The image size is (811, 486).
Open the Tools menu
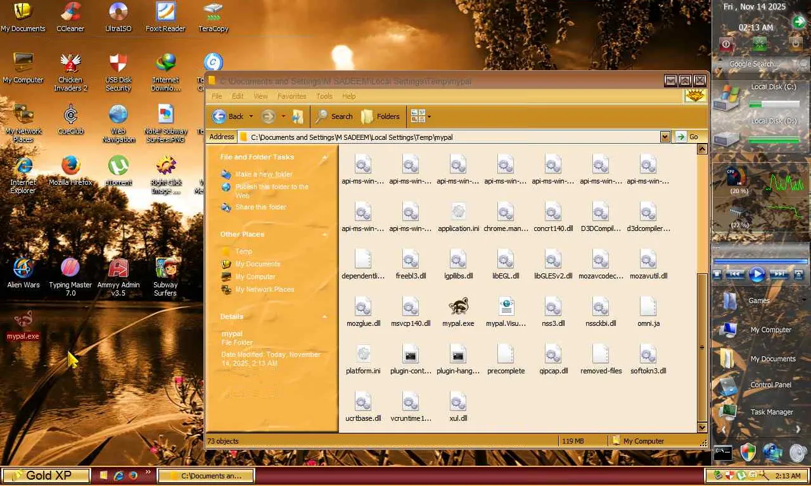324,96
